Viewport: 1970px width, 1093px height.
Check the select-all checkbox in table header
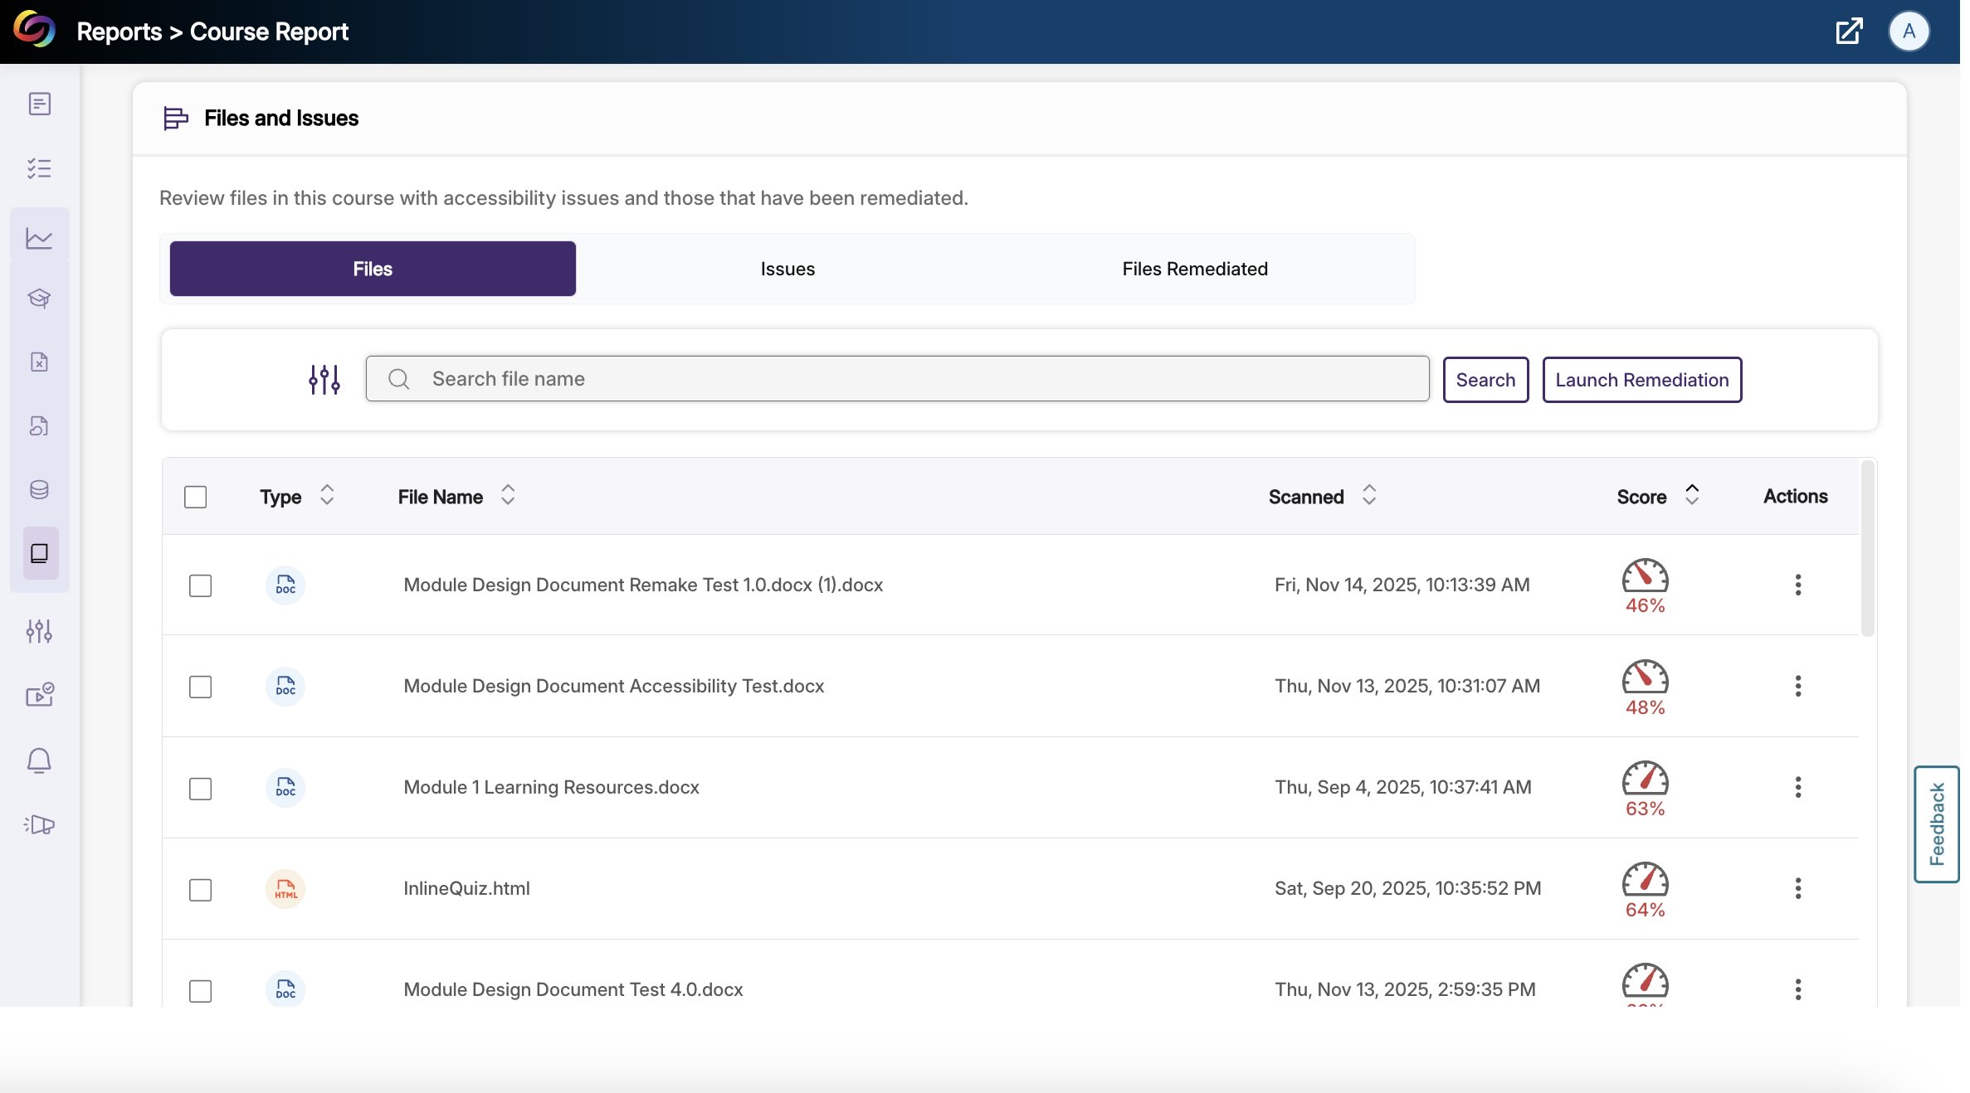coord(196,496)
